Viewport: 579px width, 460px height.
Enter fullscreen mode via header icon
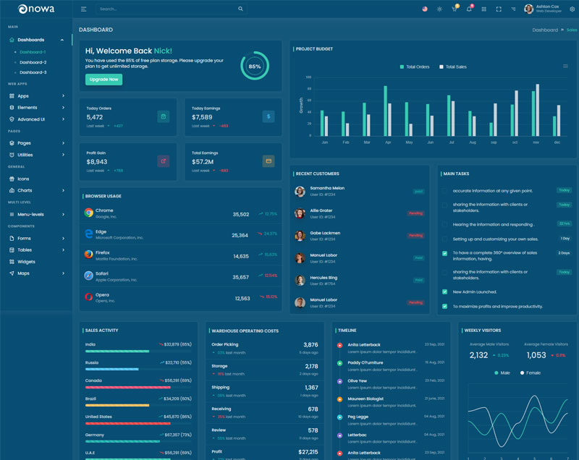tap(499, 9)
